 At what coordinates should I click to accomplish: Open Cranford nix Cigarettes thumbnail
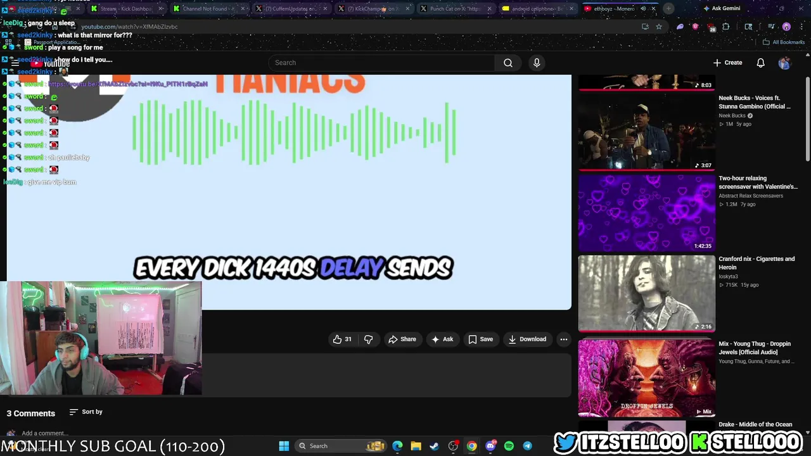pyautogui.click(x=647, y=293)
